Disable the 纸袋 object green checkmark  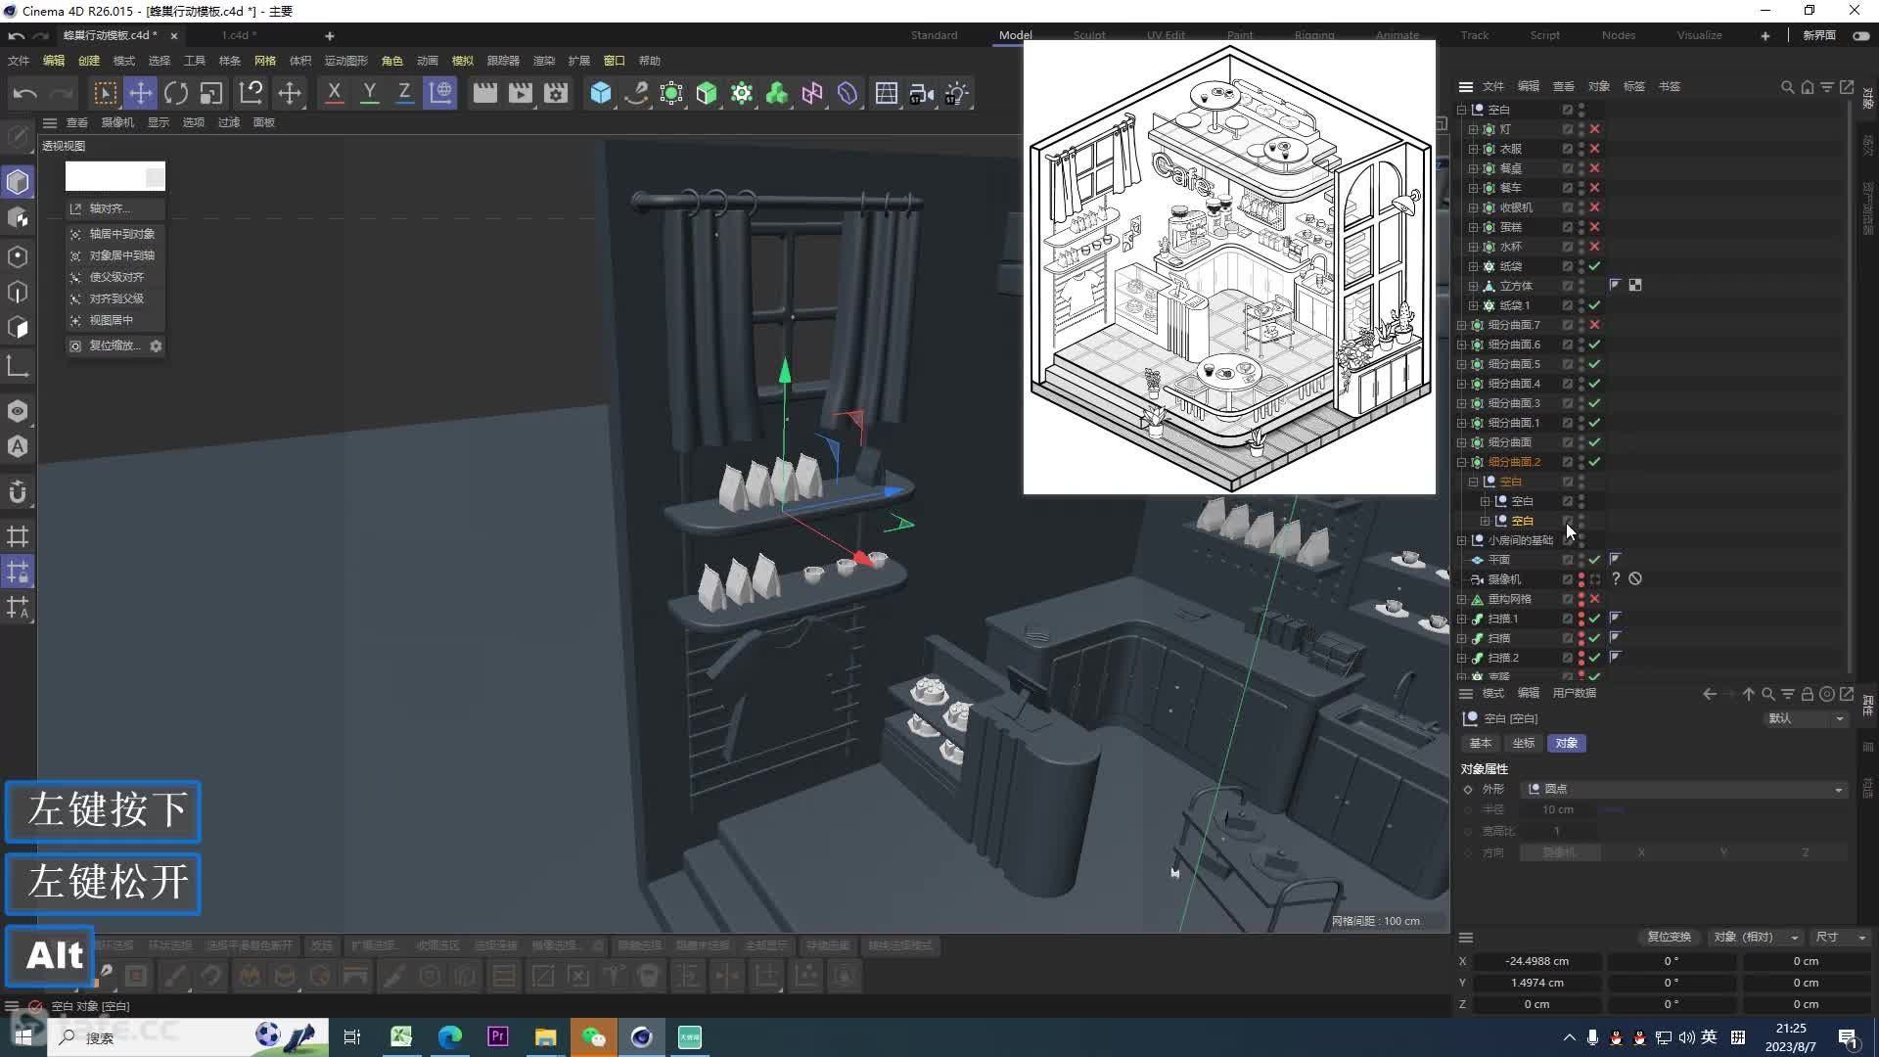(x=1595, y=266)
